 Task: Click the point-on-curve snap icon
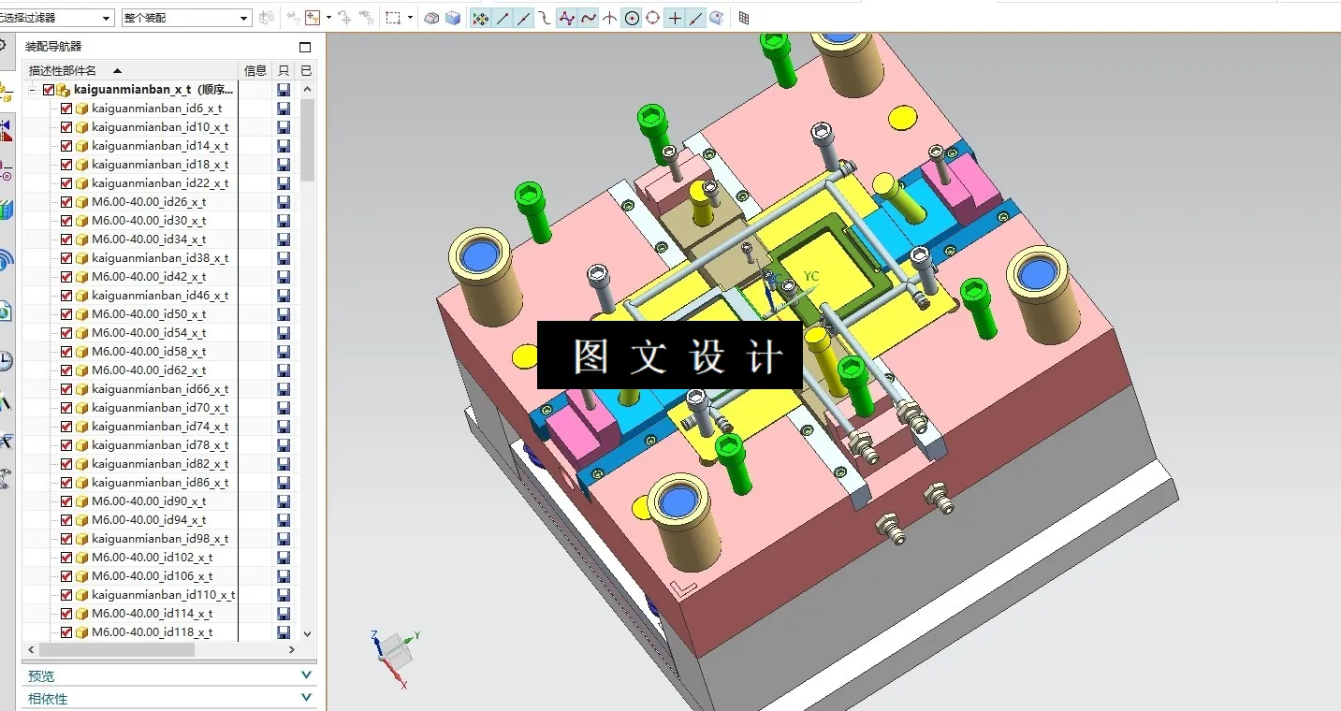[x=695, y=17]
